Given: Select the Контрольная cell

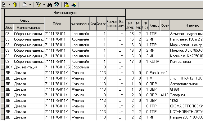Looking at the screenshot, I should 186,62.
